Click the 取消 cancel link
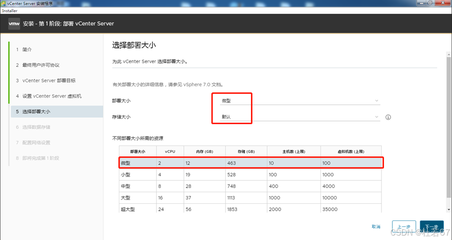 click(x=376, y=227)
